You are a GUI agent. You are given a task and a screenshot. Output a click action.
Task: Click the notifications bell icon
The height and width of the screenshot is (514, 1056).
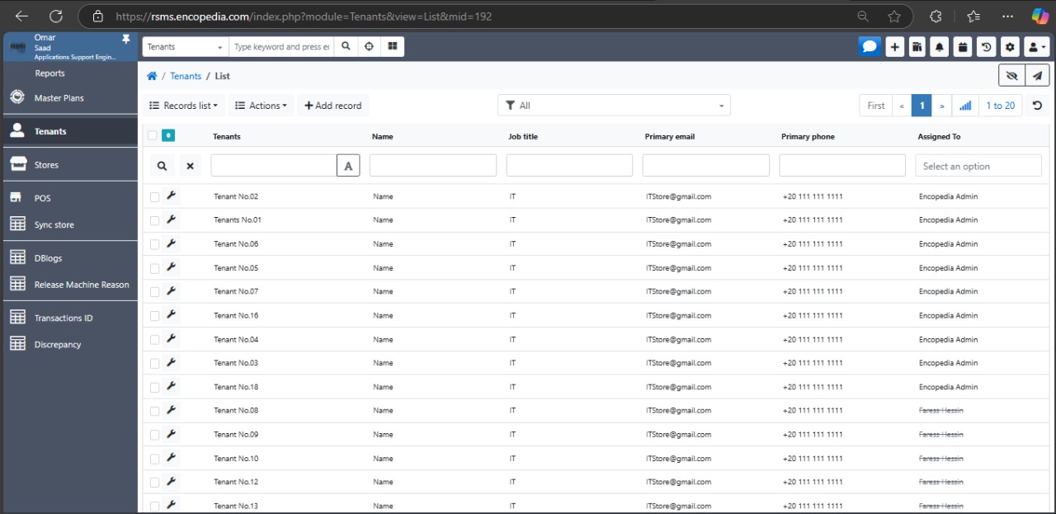click(939, 47)
